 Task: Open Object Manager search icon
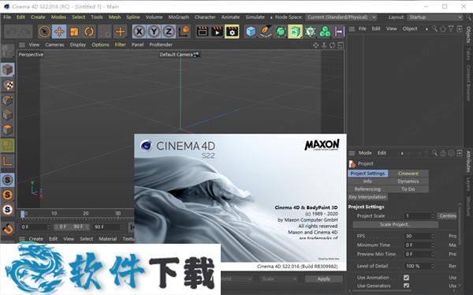434,28
